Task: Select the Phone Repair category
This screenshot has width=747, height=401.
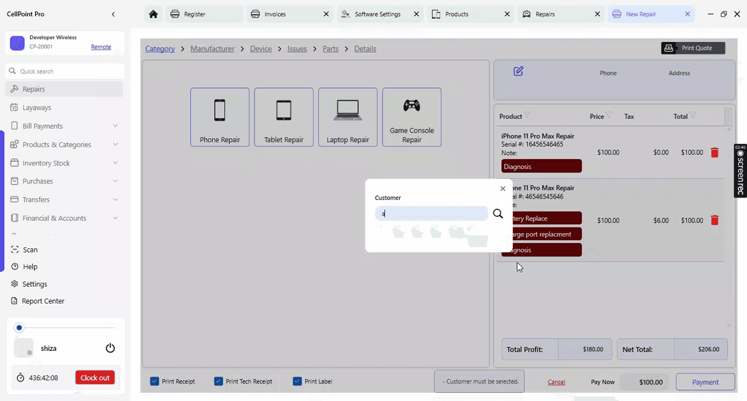Action: [219, 117]
